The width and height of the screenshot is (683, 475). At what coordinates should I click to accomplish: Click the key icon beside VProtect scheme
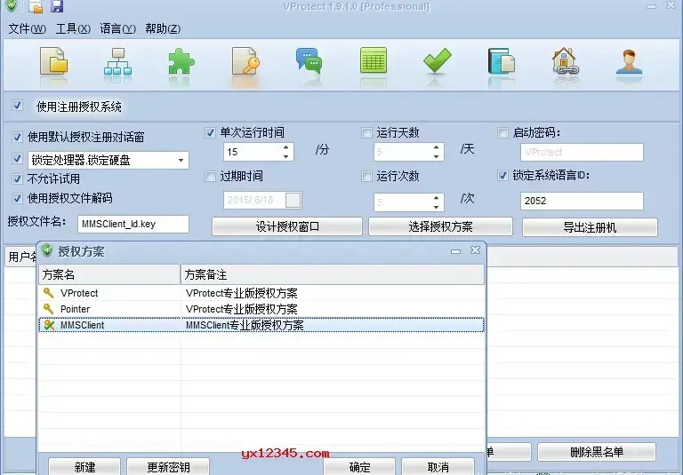pos(48,293)
